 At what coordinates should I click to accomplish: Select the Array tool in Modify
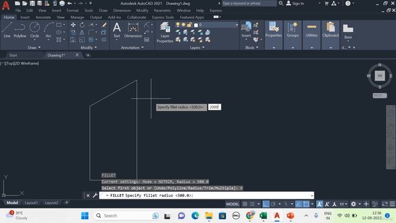(x=91, y=40)
